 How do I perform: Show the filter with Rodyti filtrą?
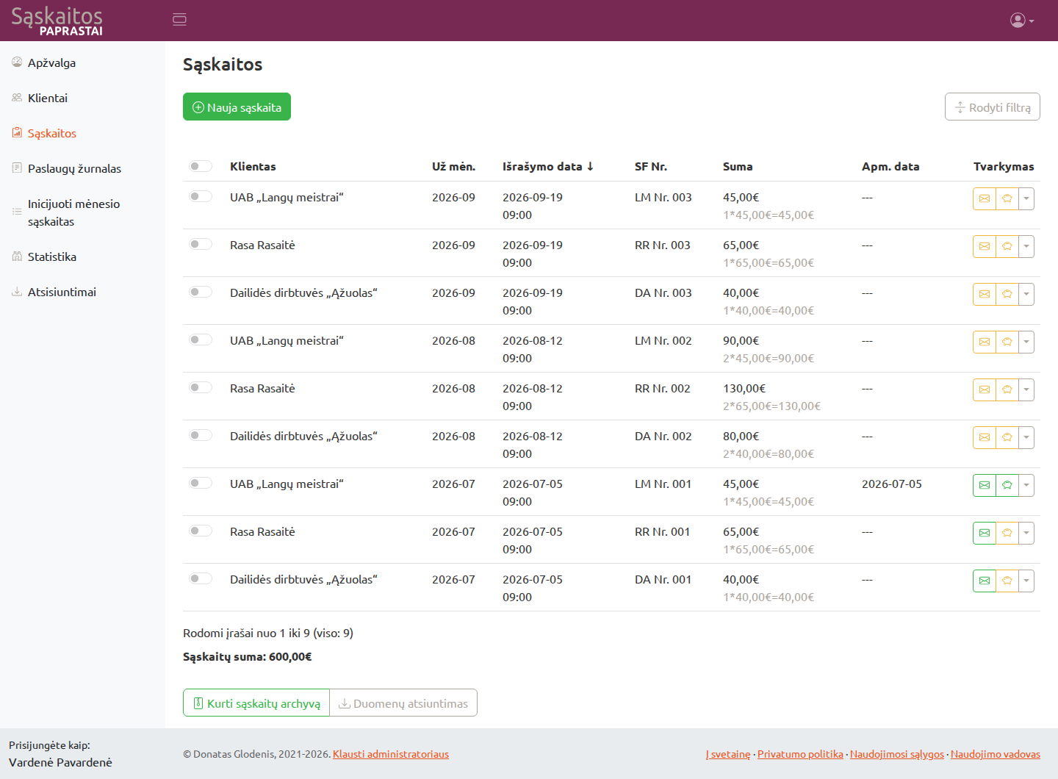pos(992,107)
